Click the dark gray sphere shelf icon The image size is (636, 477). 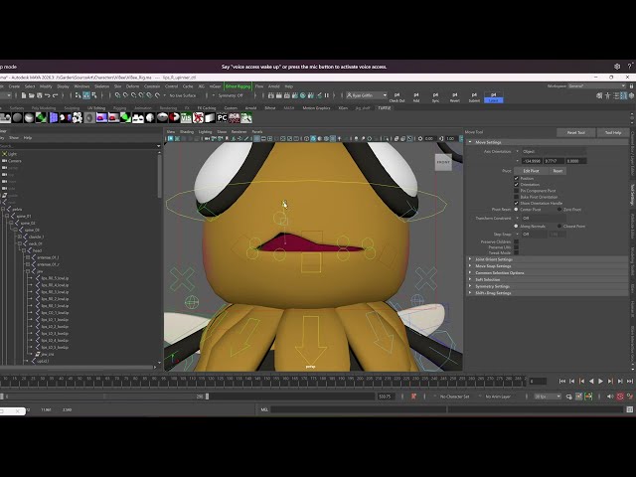click(18, 118)
